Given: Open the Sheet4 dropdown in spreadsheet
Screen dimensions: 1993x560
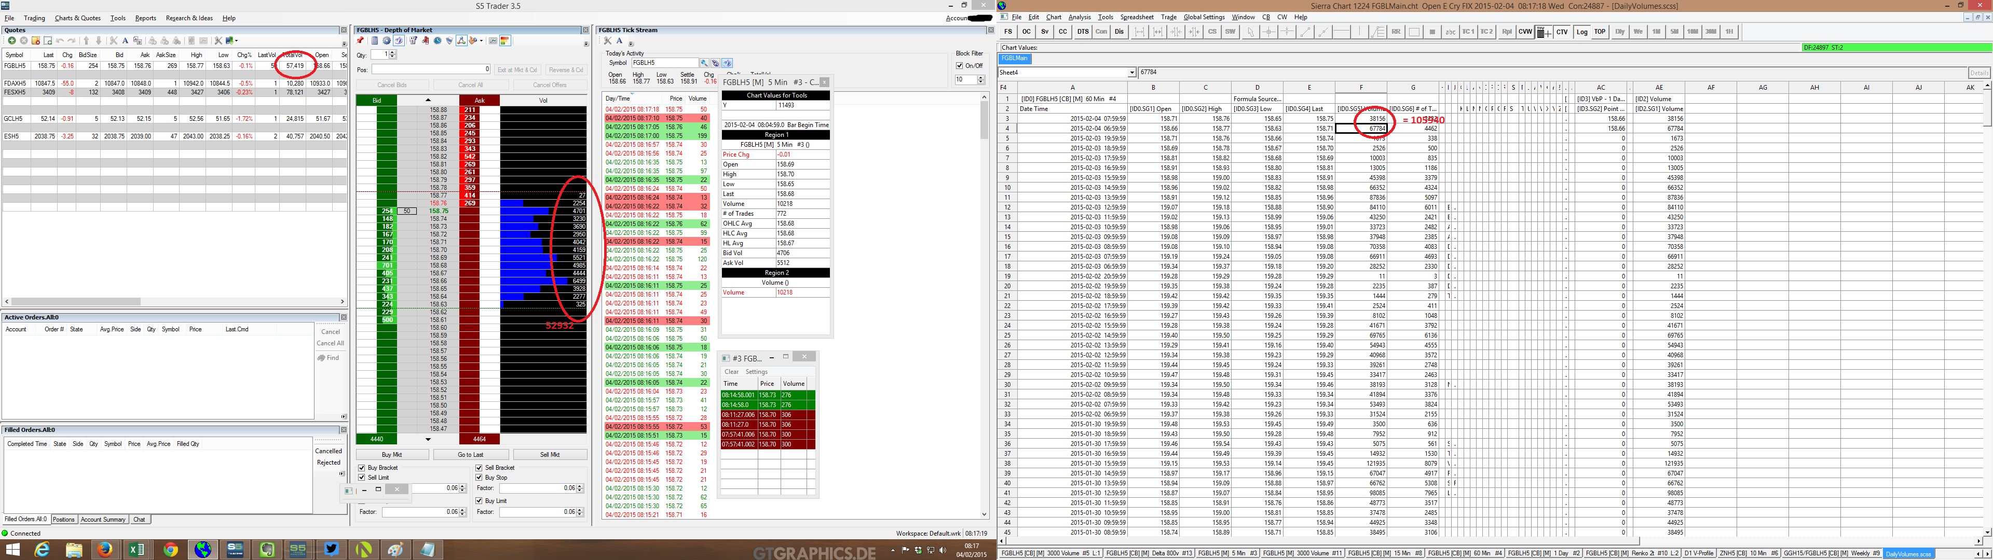Looking at the screenshot, I should [x=1132, y=73].
